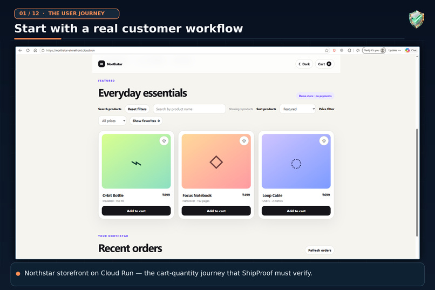Open the Featured sort dropdown

tap(298, 109)
